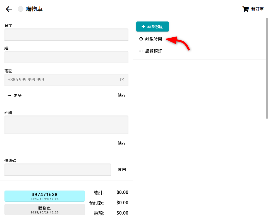Save the comment with 儲存 below 評論

pos(122,143)
